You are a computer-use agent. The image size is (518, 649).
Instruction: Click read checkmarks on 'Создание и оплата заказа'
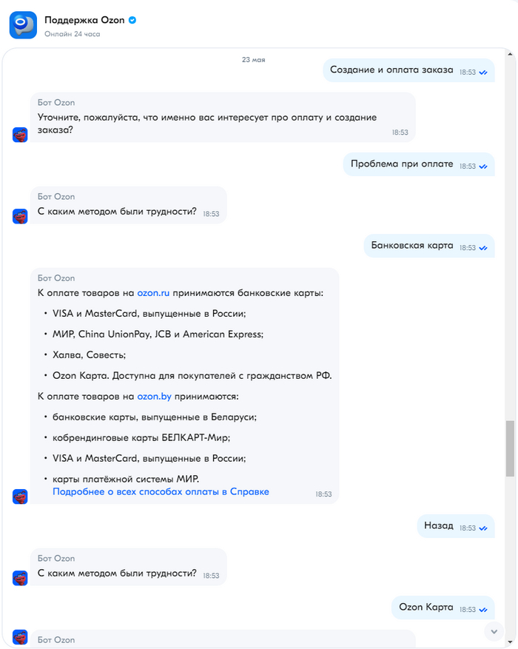483,73
